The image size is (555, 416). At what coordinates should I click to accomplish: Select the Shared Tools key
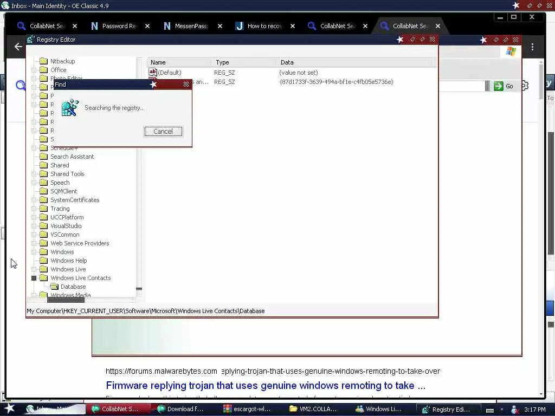point(67,174)
